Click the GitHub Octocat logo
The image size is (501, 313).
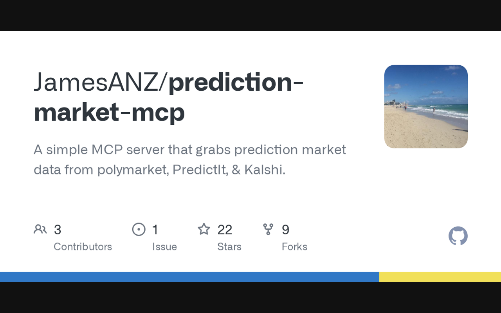click(458, 236)
